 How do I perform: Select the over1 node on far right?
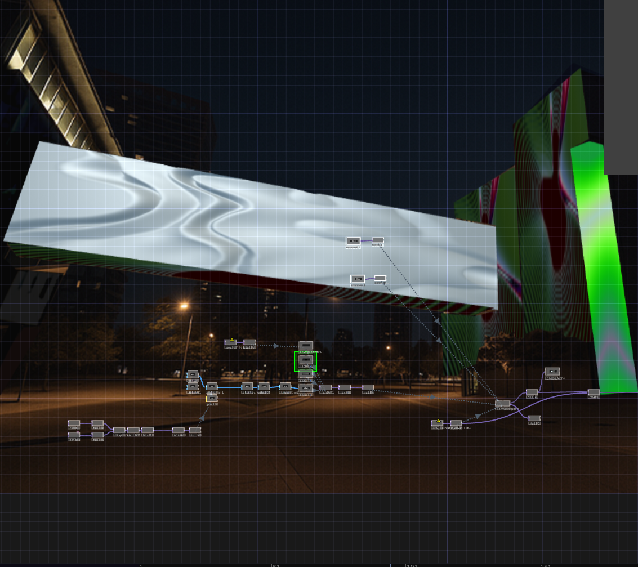(x=594, y=392)
